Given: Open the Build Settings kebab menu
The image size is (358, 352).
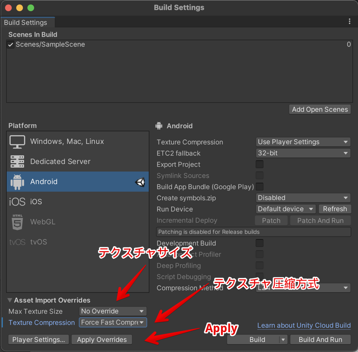Looking at the screenshot, I should click(x=349, y=21).
